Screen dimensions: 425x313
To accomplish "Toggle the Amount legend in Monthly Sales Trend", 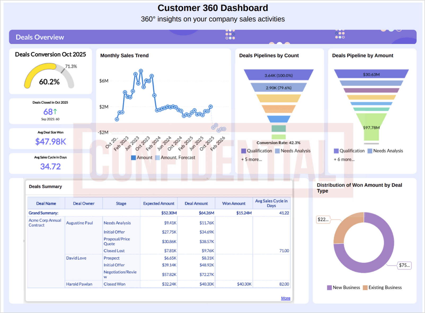I will pos(142,158).
